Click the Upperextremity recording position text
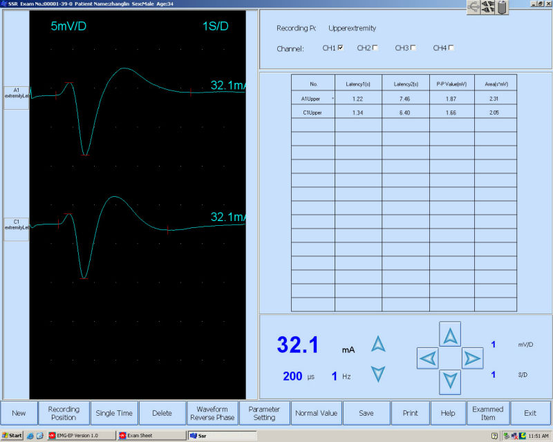 coord(353,28)
